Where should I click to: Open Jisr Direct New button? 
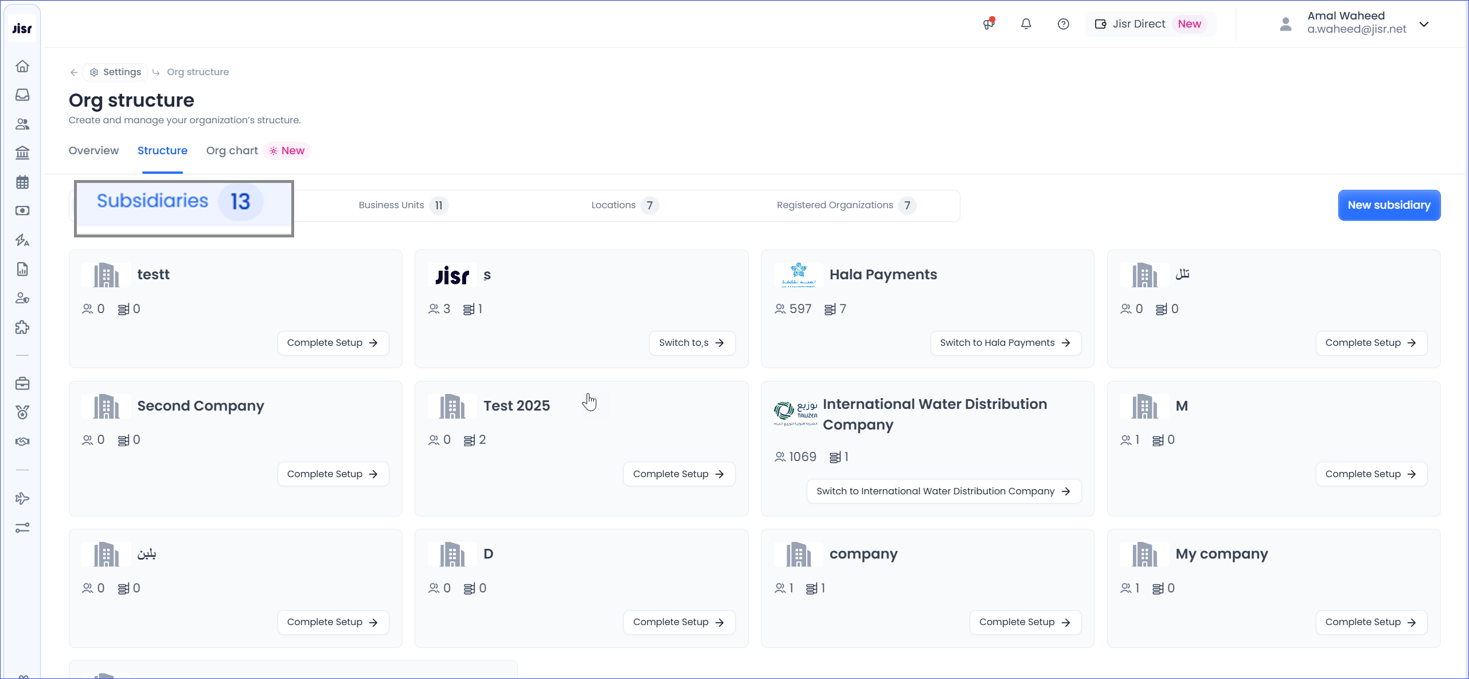pyautogui.click(x=1150, y=24)
